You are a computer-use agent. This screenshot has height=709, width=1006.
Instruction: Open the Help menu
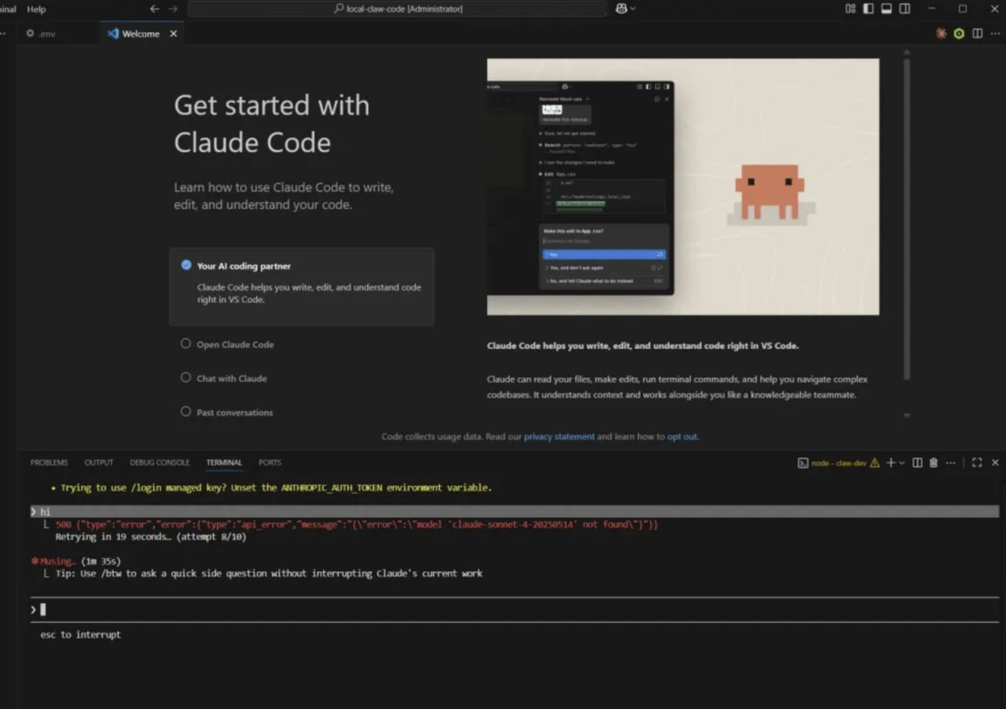coord(36,9)
